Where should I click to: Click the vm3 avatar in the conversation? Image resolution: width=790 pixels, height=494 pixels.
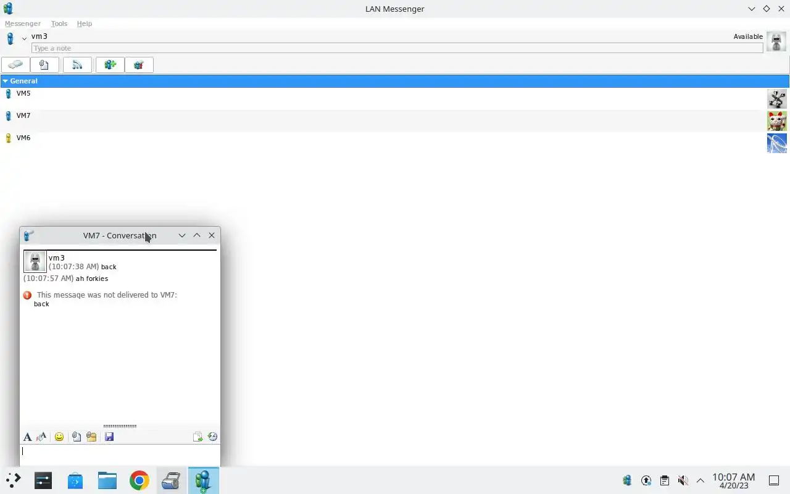click(x=35, y=261)
